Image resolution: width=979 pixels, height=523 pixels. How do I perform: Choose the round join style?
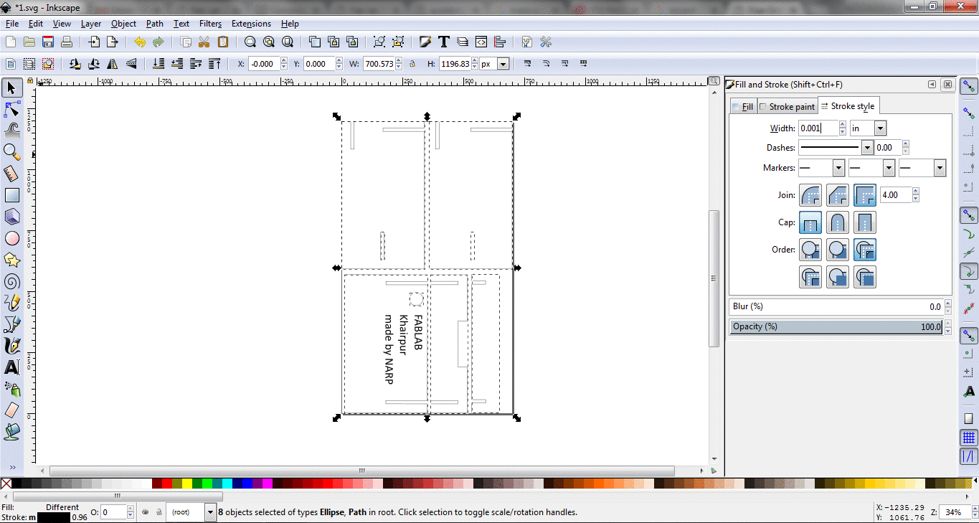[810, 194]
